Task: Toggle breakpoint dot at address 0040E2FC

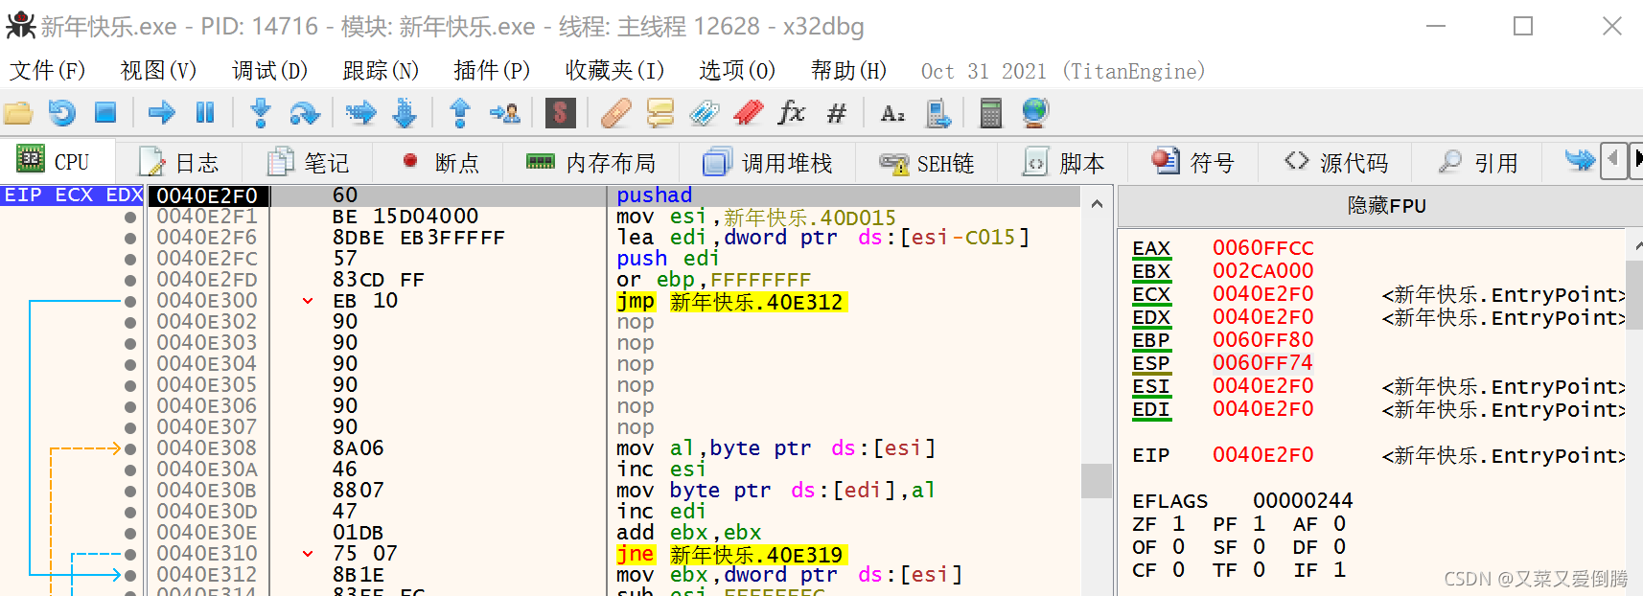Action: pyautogui.click(x=130, y=260)
